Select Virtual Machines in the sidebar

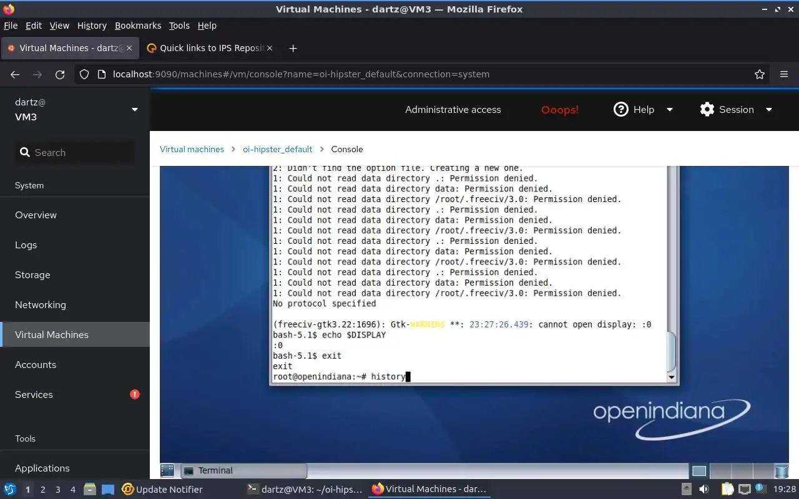point(75,334)
